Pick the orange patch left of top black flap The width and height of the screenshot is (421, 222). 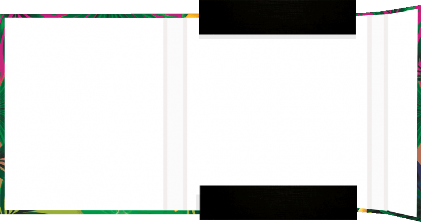(193, 17)
